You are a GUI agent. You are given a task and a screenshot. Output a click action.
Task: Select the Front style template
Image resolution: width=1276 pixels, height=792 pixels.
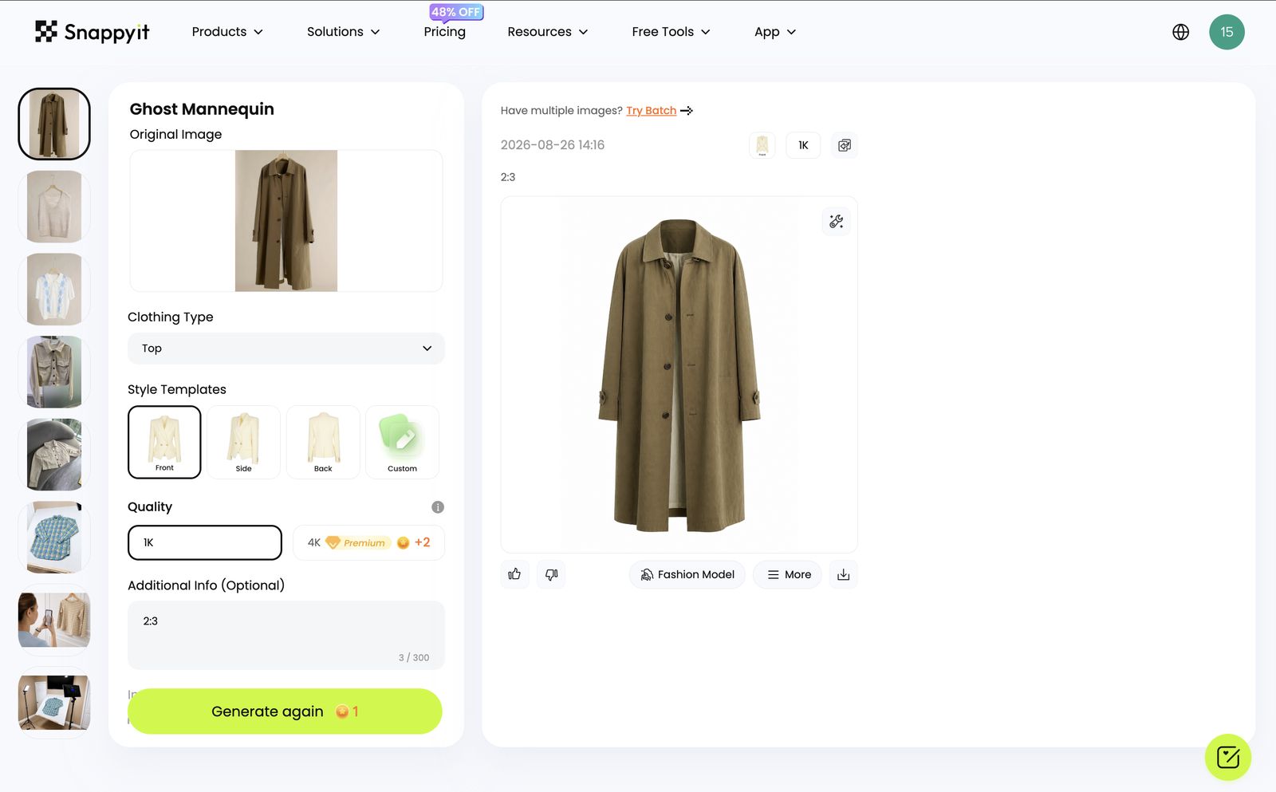pos(164,442)
